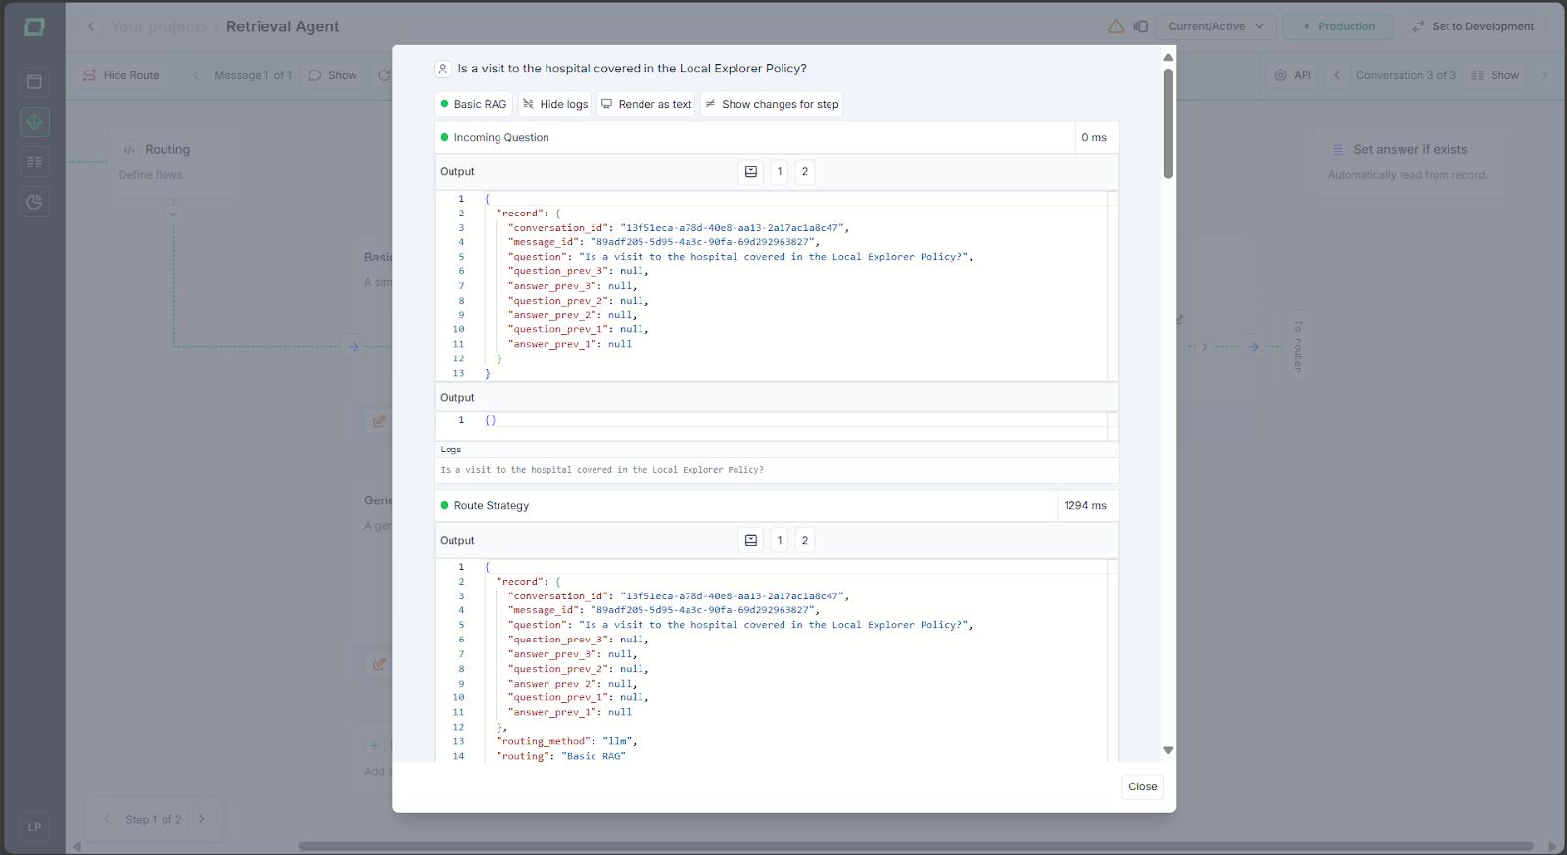Click the 1294 ms duration value
This screenshot has height=855, width=1567.
1085,505
